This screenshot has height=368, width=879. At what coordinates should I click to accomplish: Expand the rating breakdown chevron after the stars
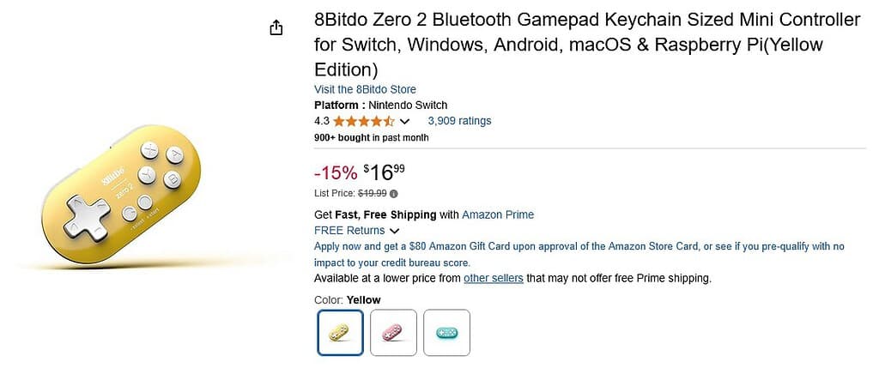pyautogui.click(x=405, y=121)
